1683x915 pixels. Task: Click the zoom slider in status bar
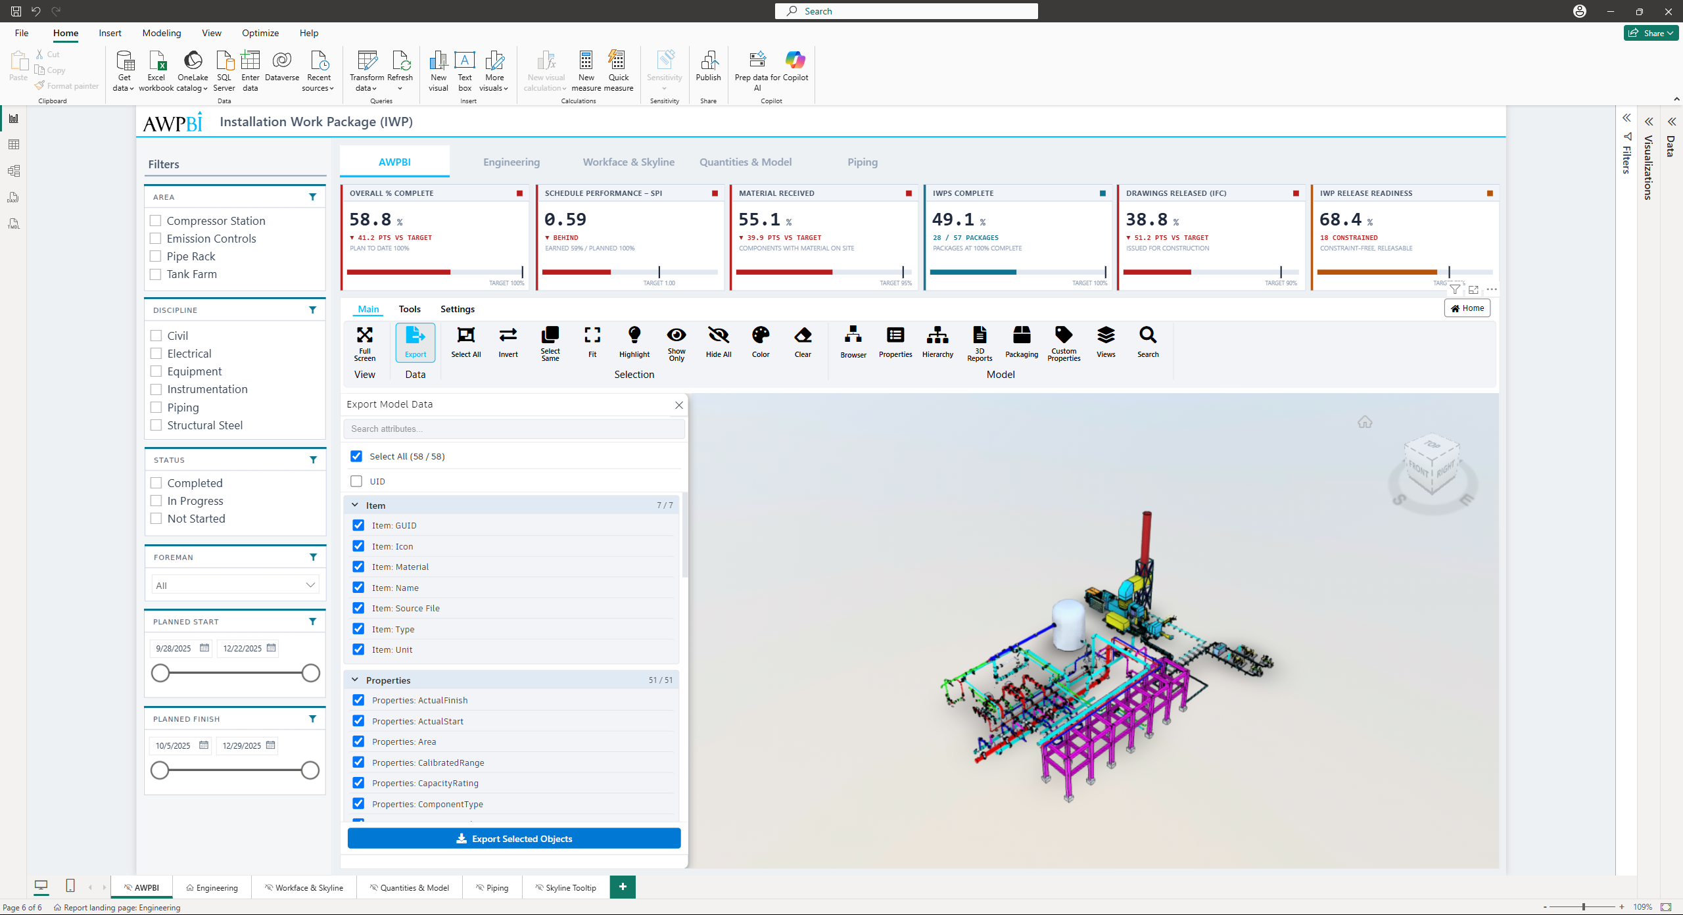1583,907
